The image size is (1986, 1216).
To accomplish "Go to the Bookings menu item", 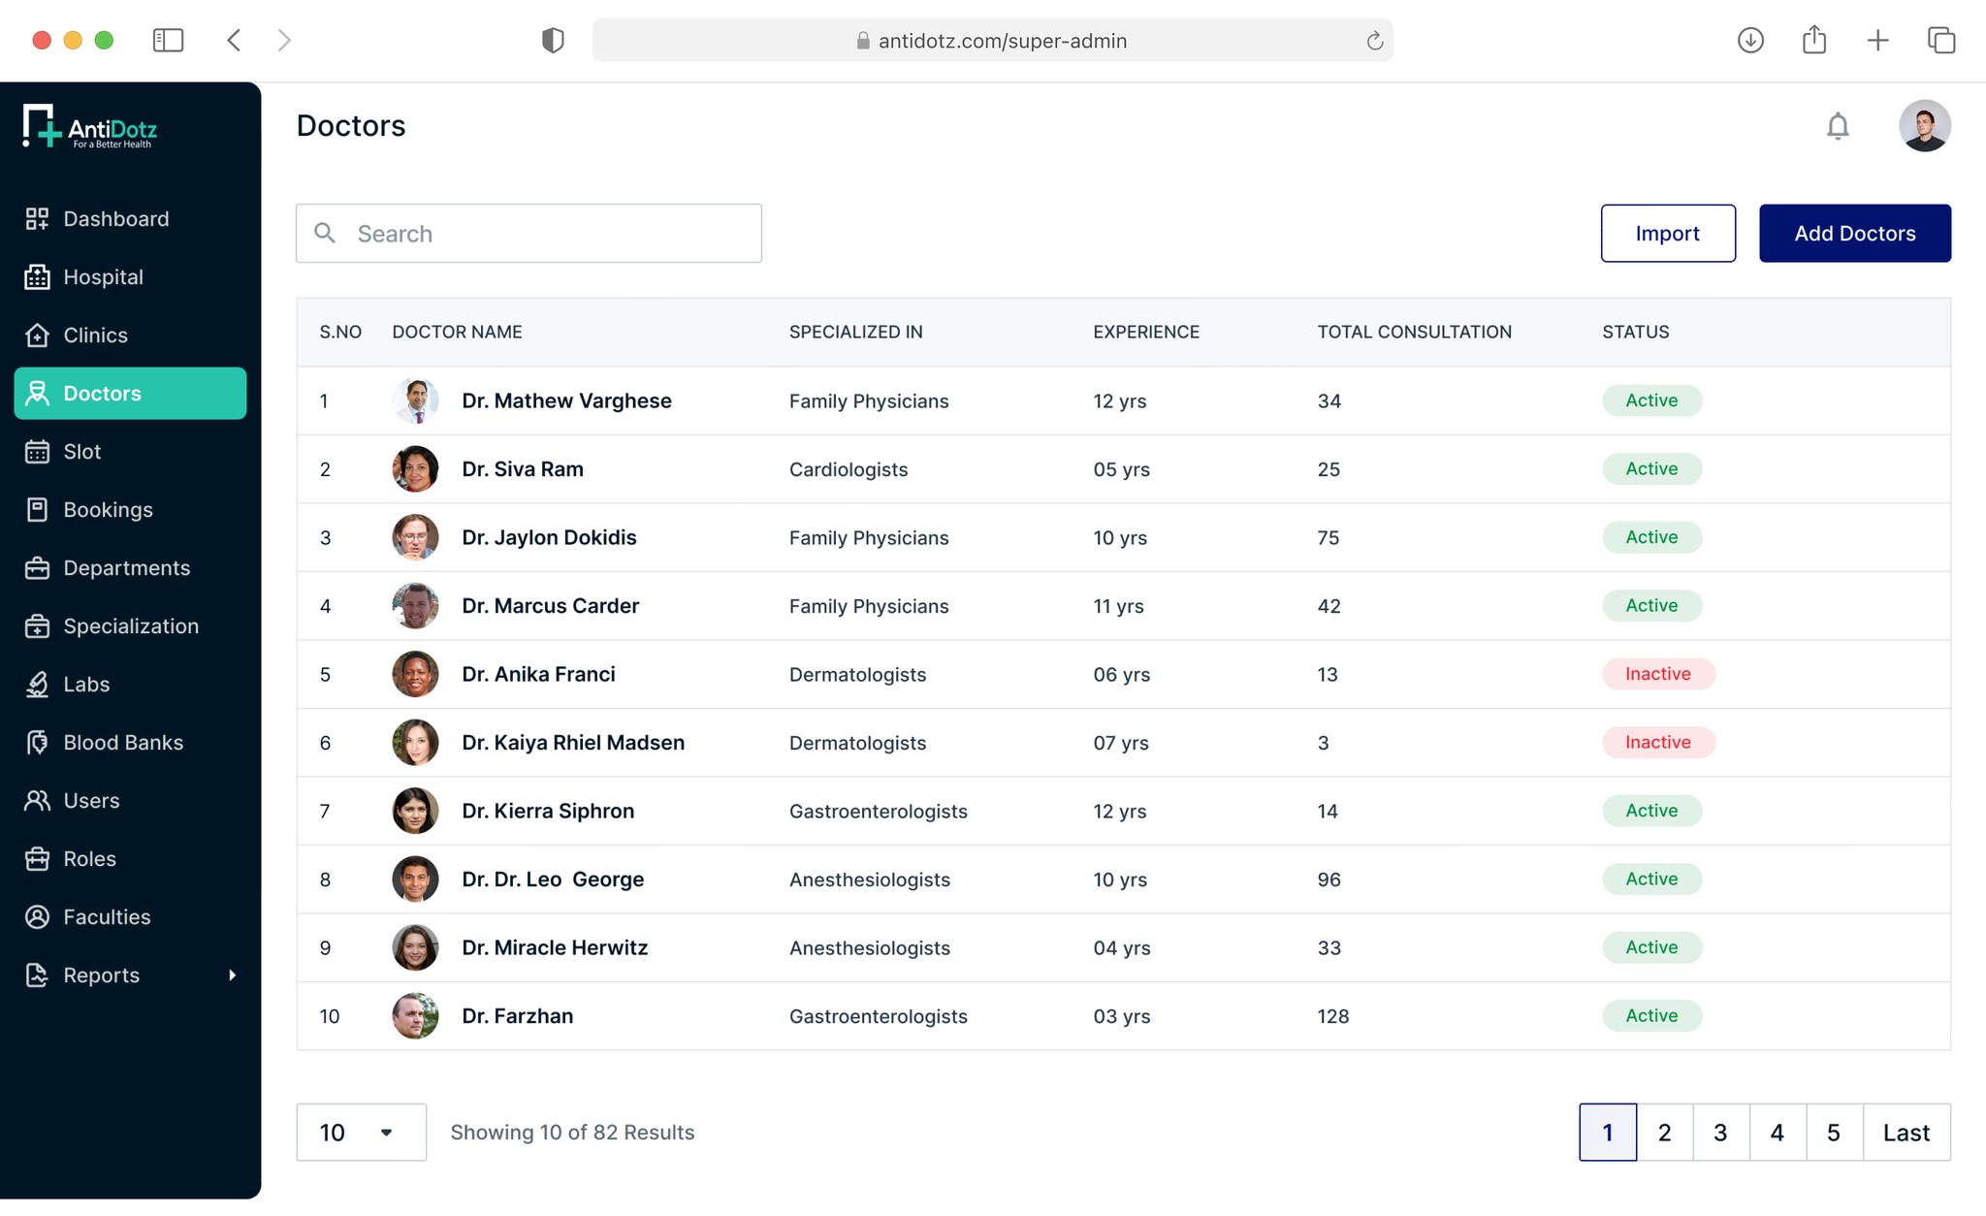I will tap(108, 510).
